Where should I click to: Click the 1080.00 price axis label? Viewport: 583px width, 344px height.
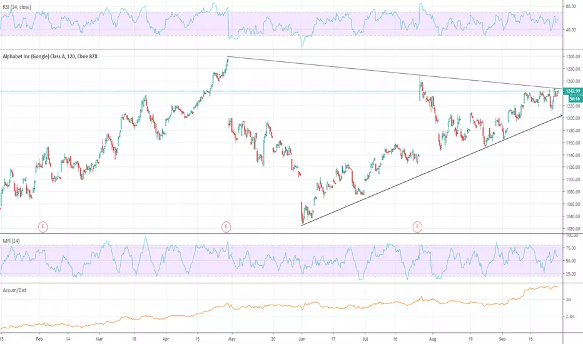pos(573,192)
